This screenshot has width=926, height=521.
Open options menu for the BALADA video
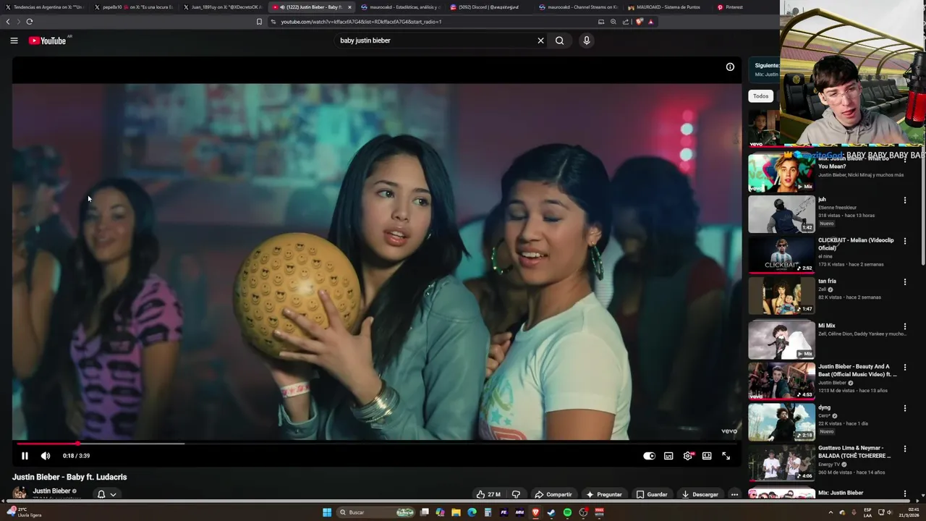[x=904, y=449]
